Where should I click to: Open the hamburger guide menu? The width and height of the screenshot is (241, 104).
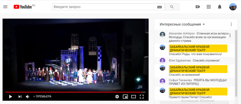coord(5,7)
